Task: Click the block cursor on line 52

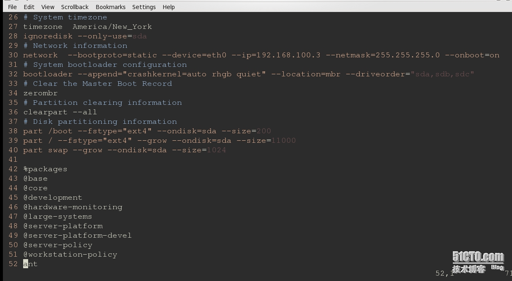Action: click(26, 264)
